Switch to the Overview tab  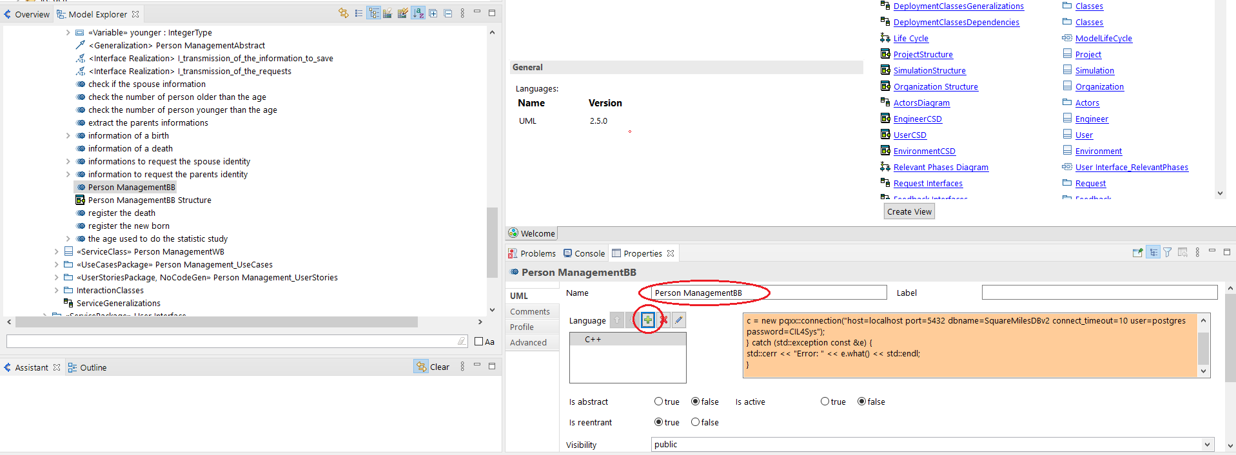pyautogui.click(x=26, y=14)
